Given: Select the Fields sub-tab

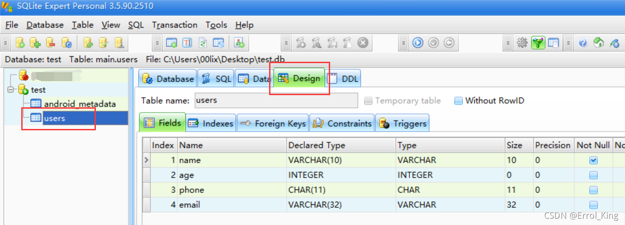Looking at the screenshot, I should coord(163,123).
